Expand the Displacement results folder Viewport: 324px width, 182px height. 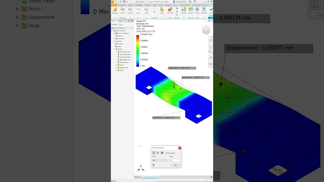pos(116,68)
